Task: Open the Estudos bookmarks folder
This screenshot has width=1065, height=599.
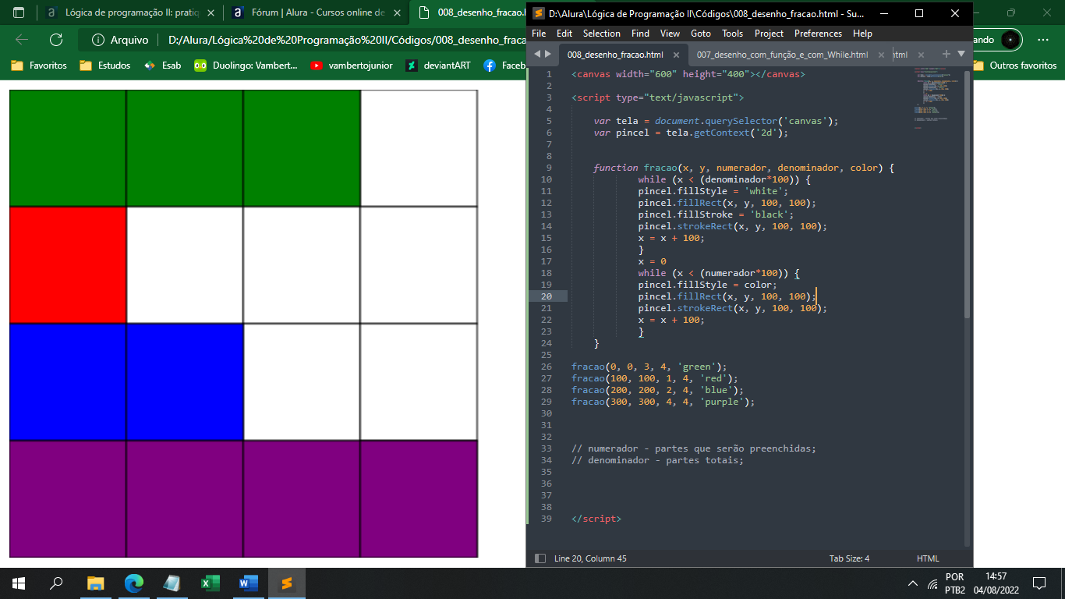Action: click(x=104, y=66)
